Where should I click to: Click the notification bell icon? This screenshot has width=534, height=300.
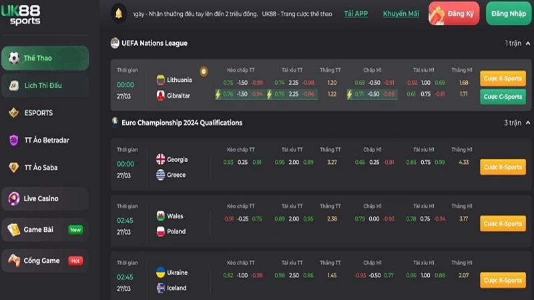coord(119,13)
